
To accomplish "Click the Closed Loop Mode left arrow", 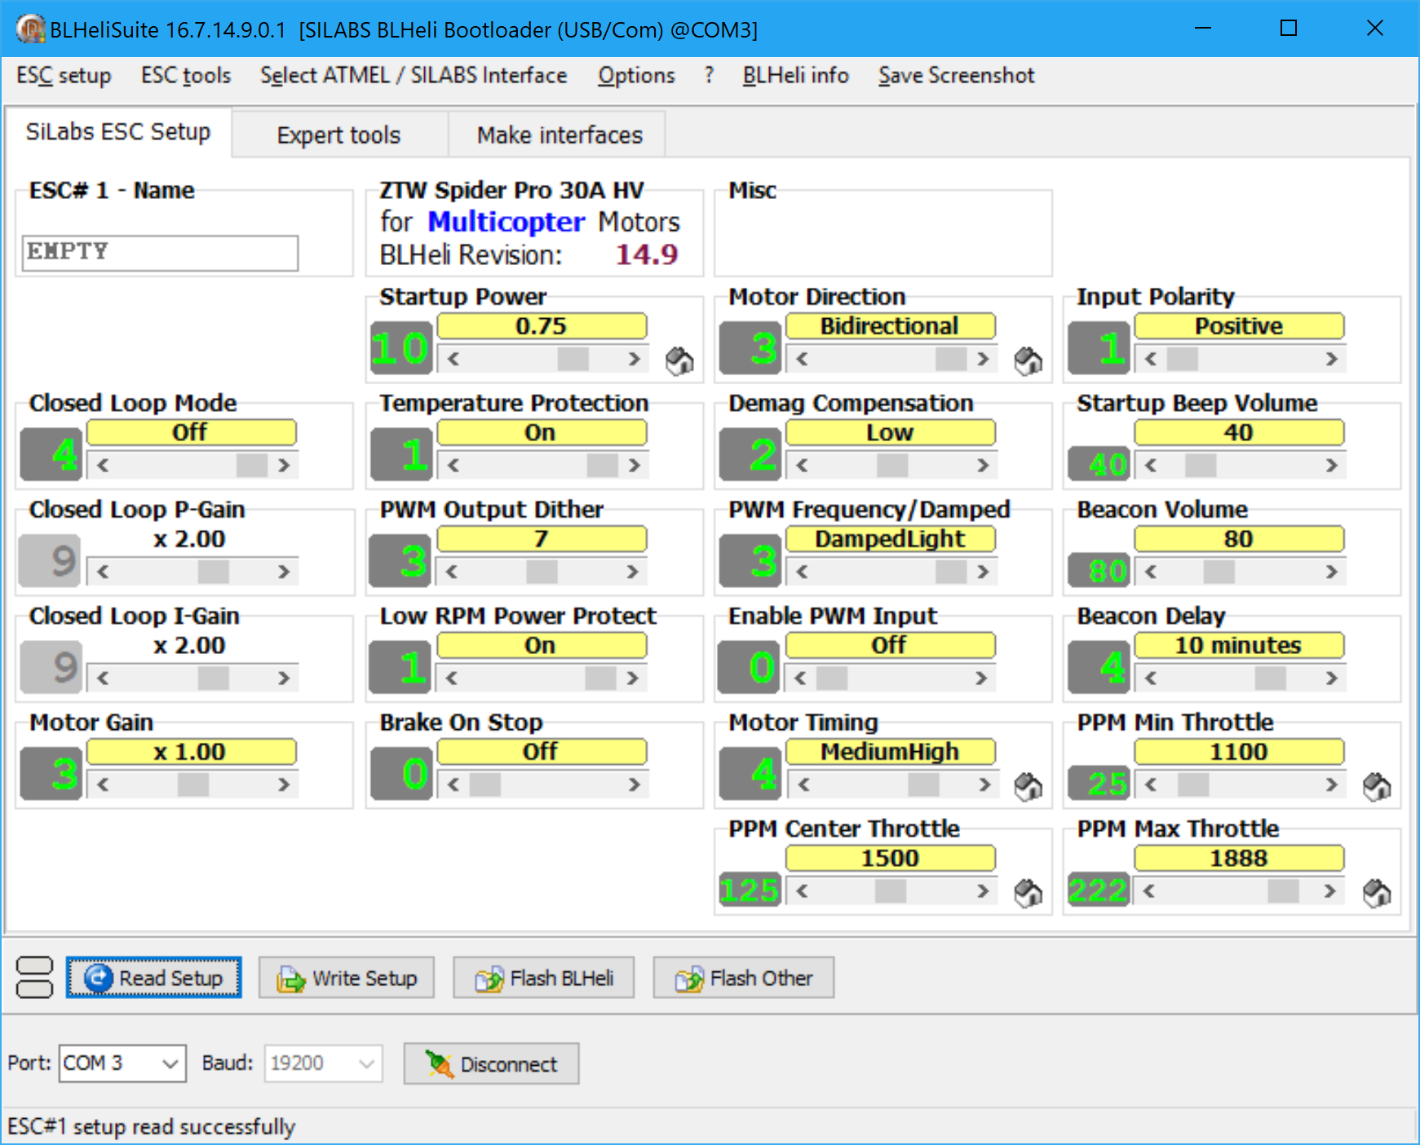I will 103,466.
